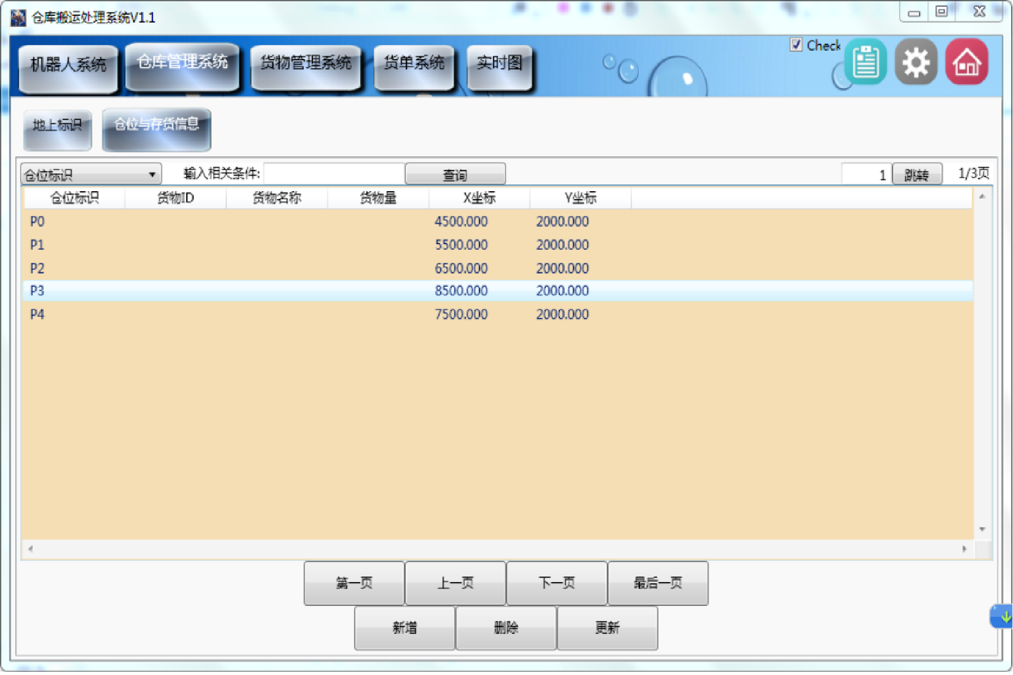Viewport: 1013px width, 675px height.
Task: Click the 删除 delete button
Action: (x=506, y=628)
